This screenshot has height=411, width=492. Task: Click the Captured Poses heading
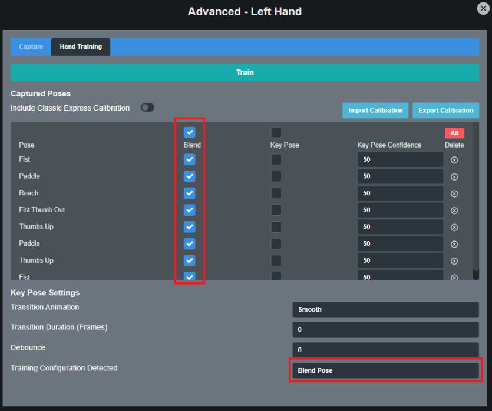(41, 93)
